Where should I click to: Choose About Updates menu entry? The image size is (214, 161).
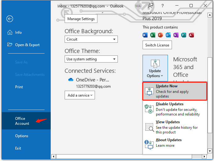point(175,145)
